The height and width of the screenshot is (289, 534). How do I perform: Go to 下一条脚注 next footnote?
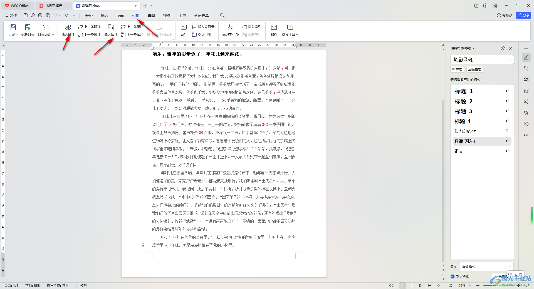(90, 35)
